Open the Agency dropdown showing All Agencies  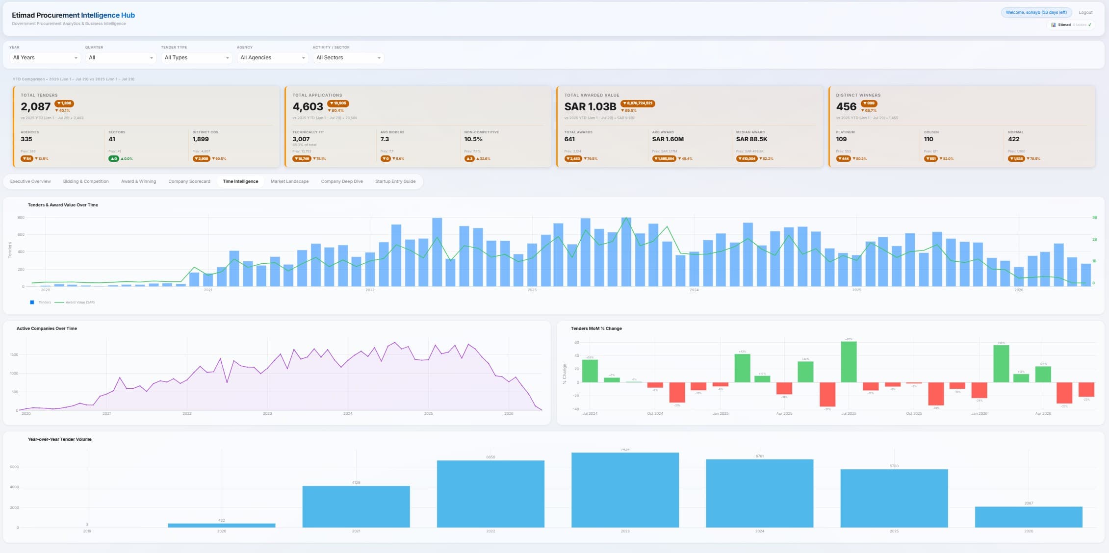272,58
